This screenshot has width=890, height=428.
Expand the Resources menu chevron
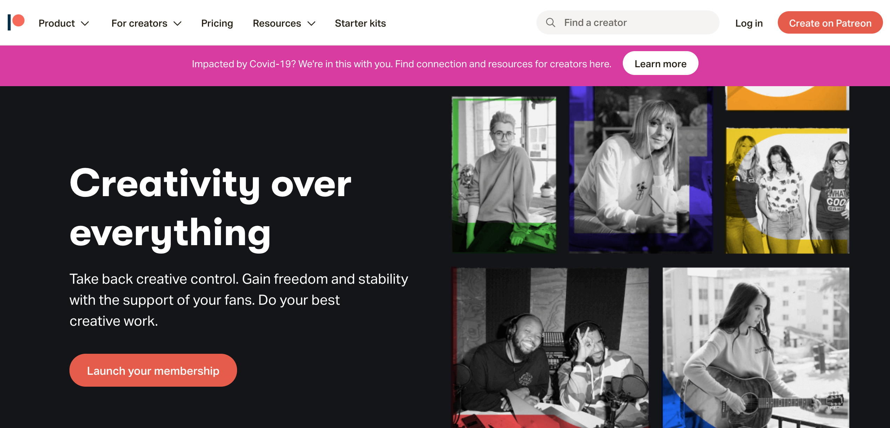311,23
